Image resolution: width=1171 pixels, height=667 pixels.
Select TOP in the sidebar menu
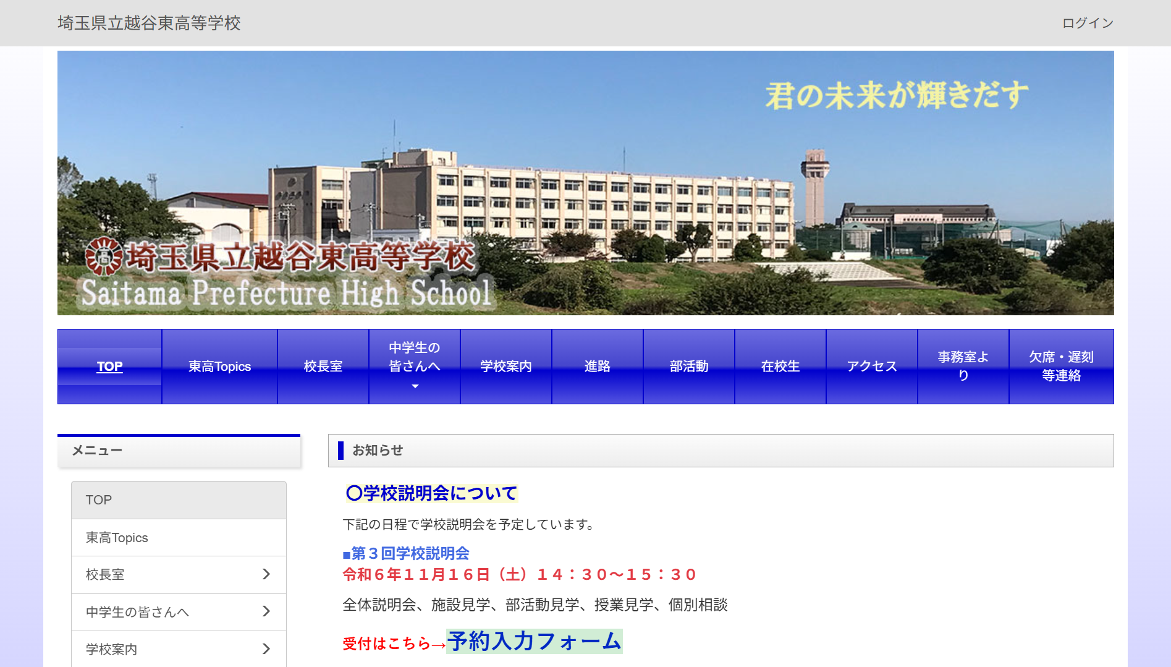tap(179, 500)
